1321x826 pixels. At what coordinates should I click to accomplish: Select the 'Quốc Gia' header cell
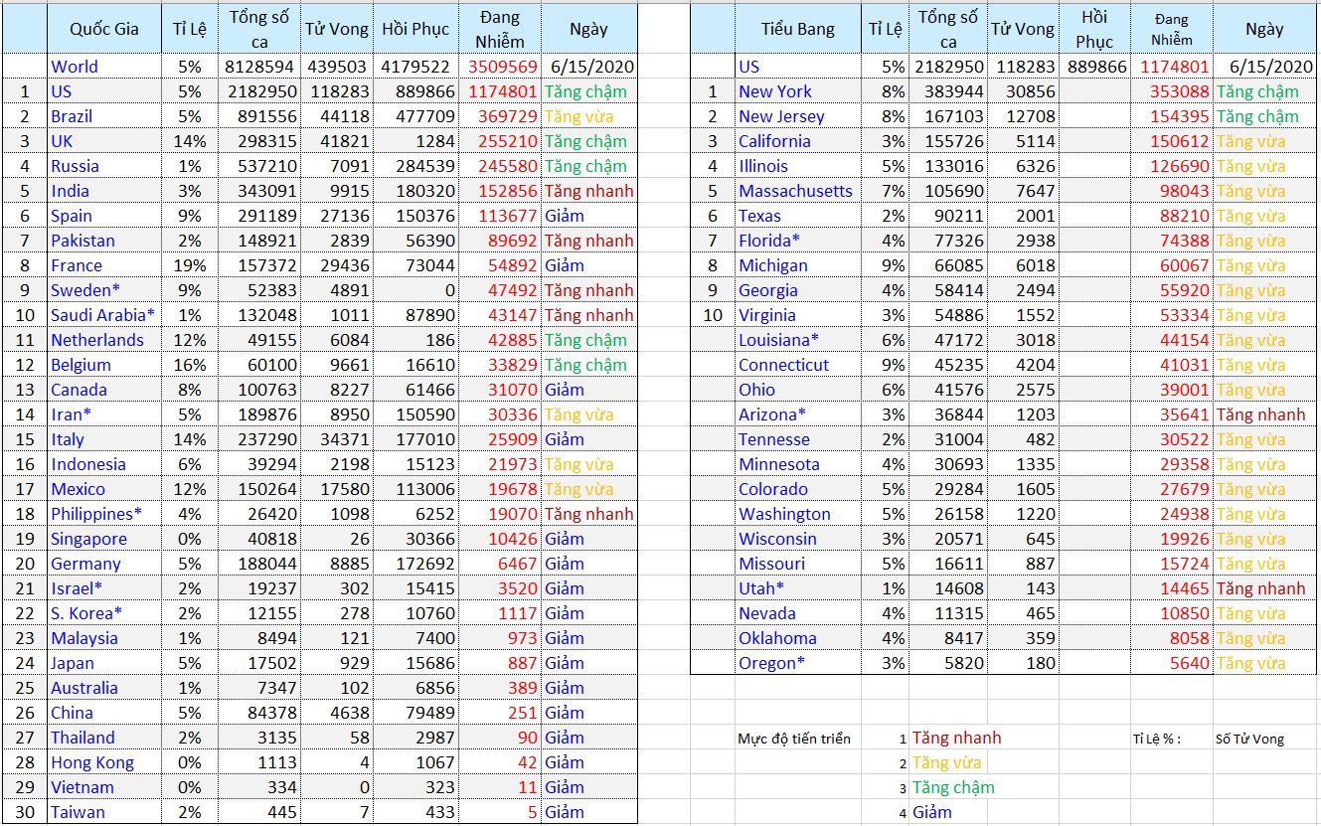[x=104, y=29]
